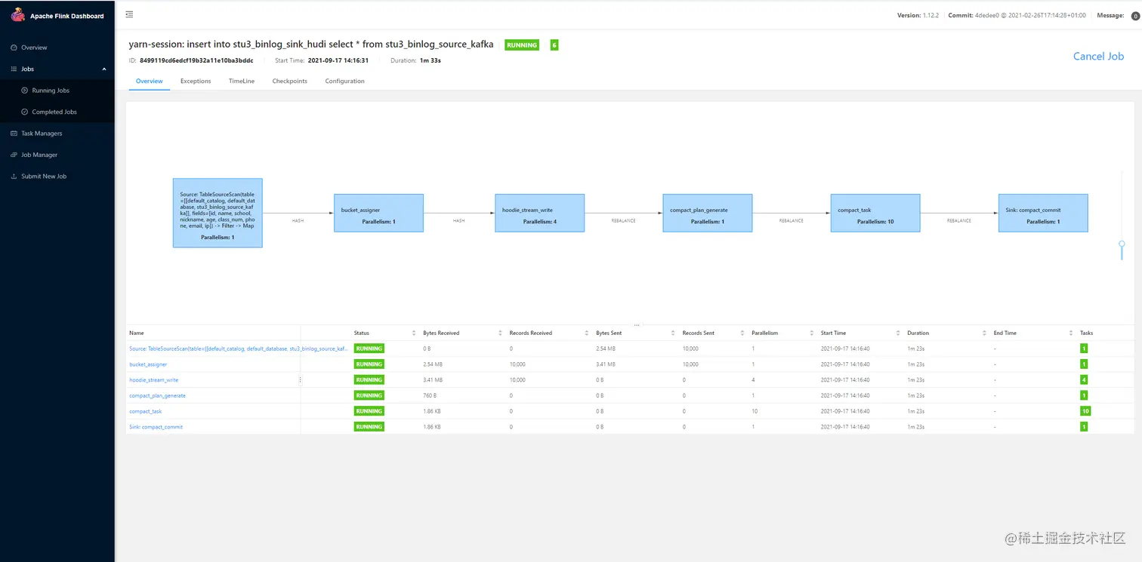Screen dimensions: 1142x562
Task: Click the panel resize handle above table
Action: (x=637, y=324)
